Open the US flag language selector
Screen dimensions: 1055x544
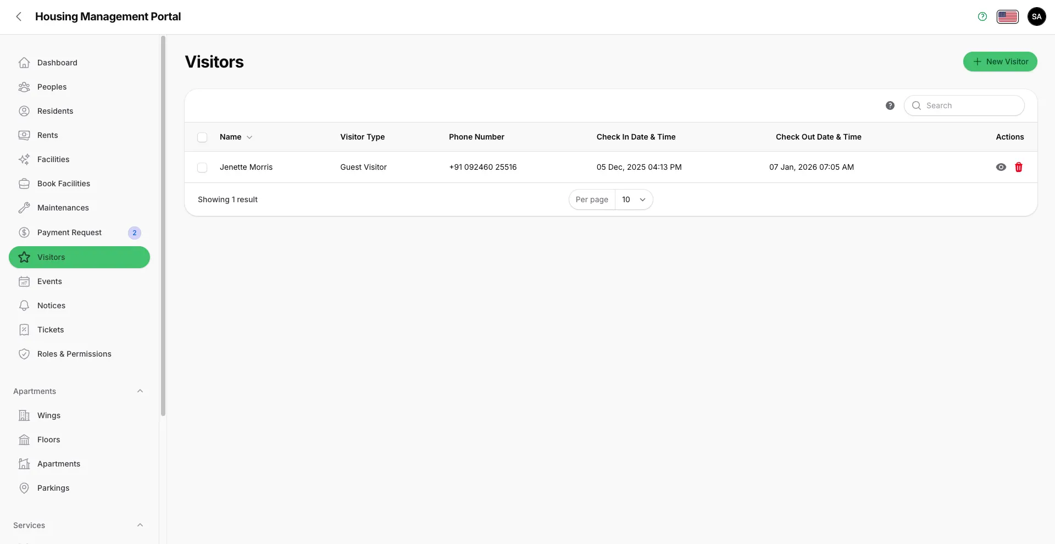tap(1007, 16)
